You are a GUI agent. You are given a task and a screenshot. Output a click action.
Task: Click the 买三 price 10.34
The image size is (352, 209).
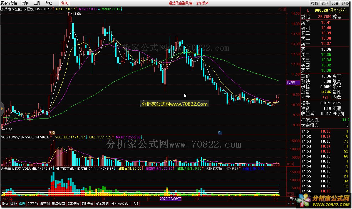coord(326,60)
